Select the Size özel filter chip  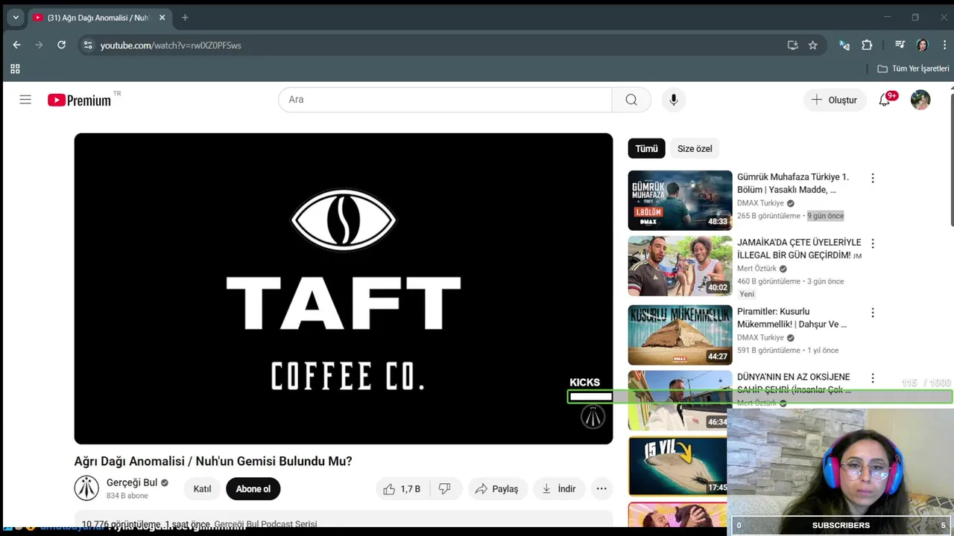coord(695,149)
